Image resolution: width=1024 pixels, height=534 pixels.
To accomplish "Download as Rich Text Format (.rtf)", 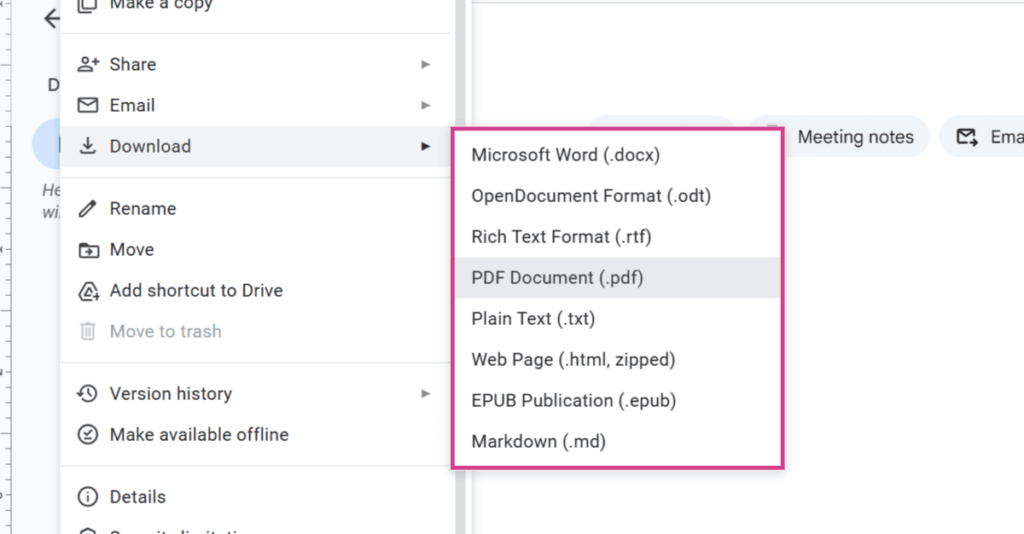I will [x=618, y=236].
